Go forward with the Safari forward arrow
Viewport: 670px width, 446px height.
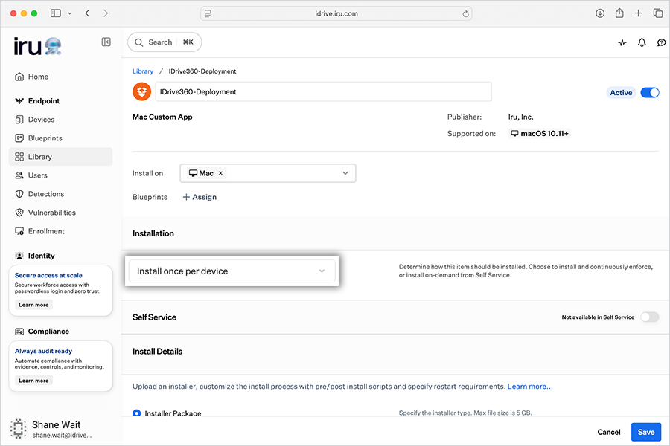(x=106, y=13)
